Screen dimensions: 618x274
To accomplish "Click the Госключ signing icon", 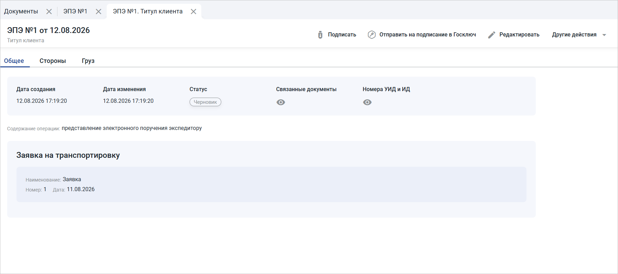I will click(372, 35).
